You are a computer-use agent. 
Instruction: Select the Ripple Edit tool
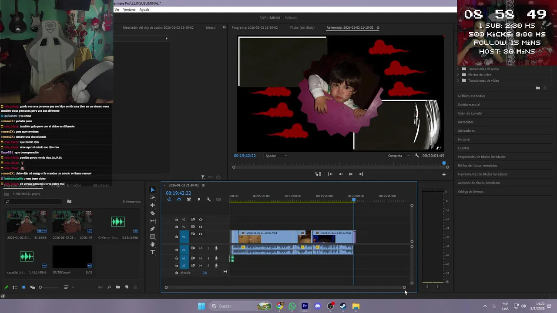pyautogui.click(x=152, y=205)
